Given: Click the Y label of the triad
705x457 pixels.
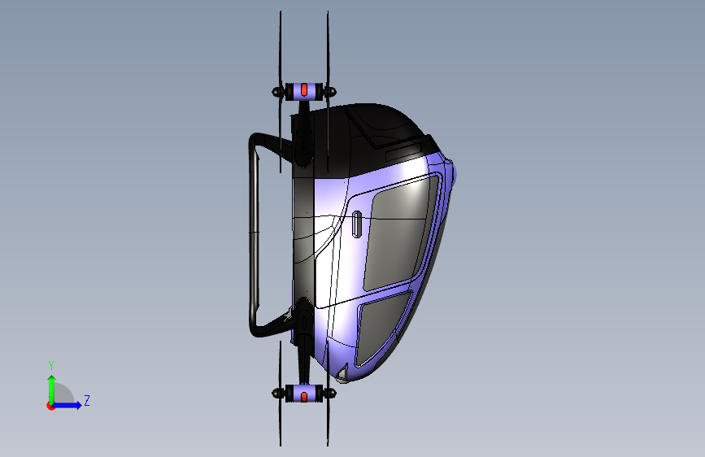Looking at the screenshot, I should (x=51, y=366).
